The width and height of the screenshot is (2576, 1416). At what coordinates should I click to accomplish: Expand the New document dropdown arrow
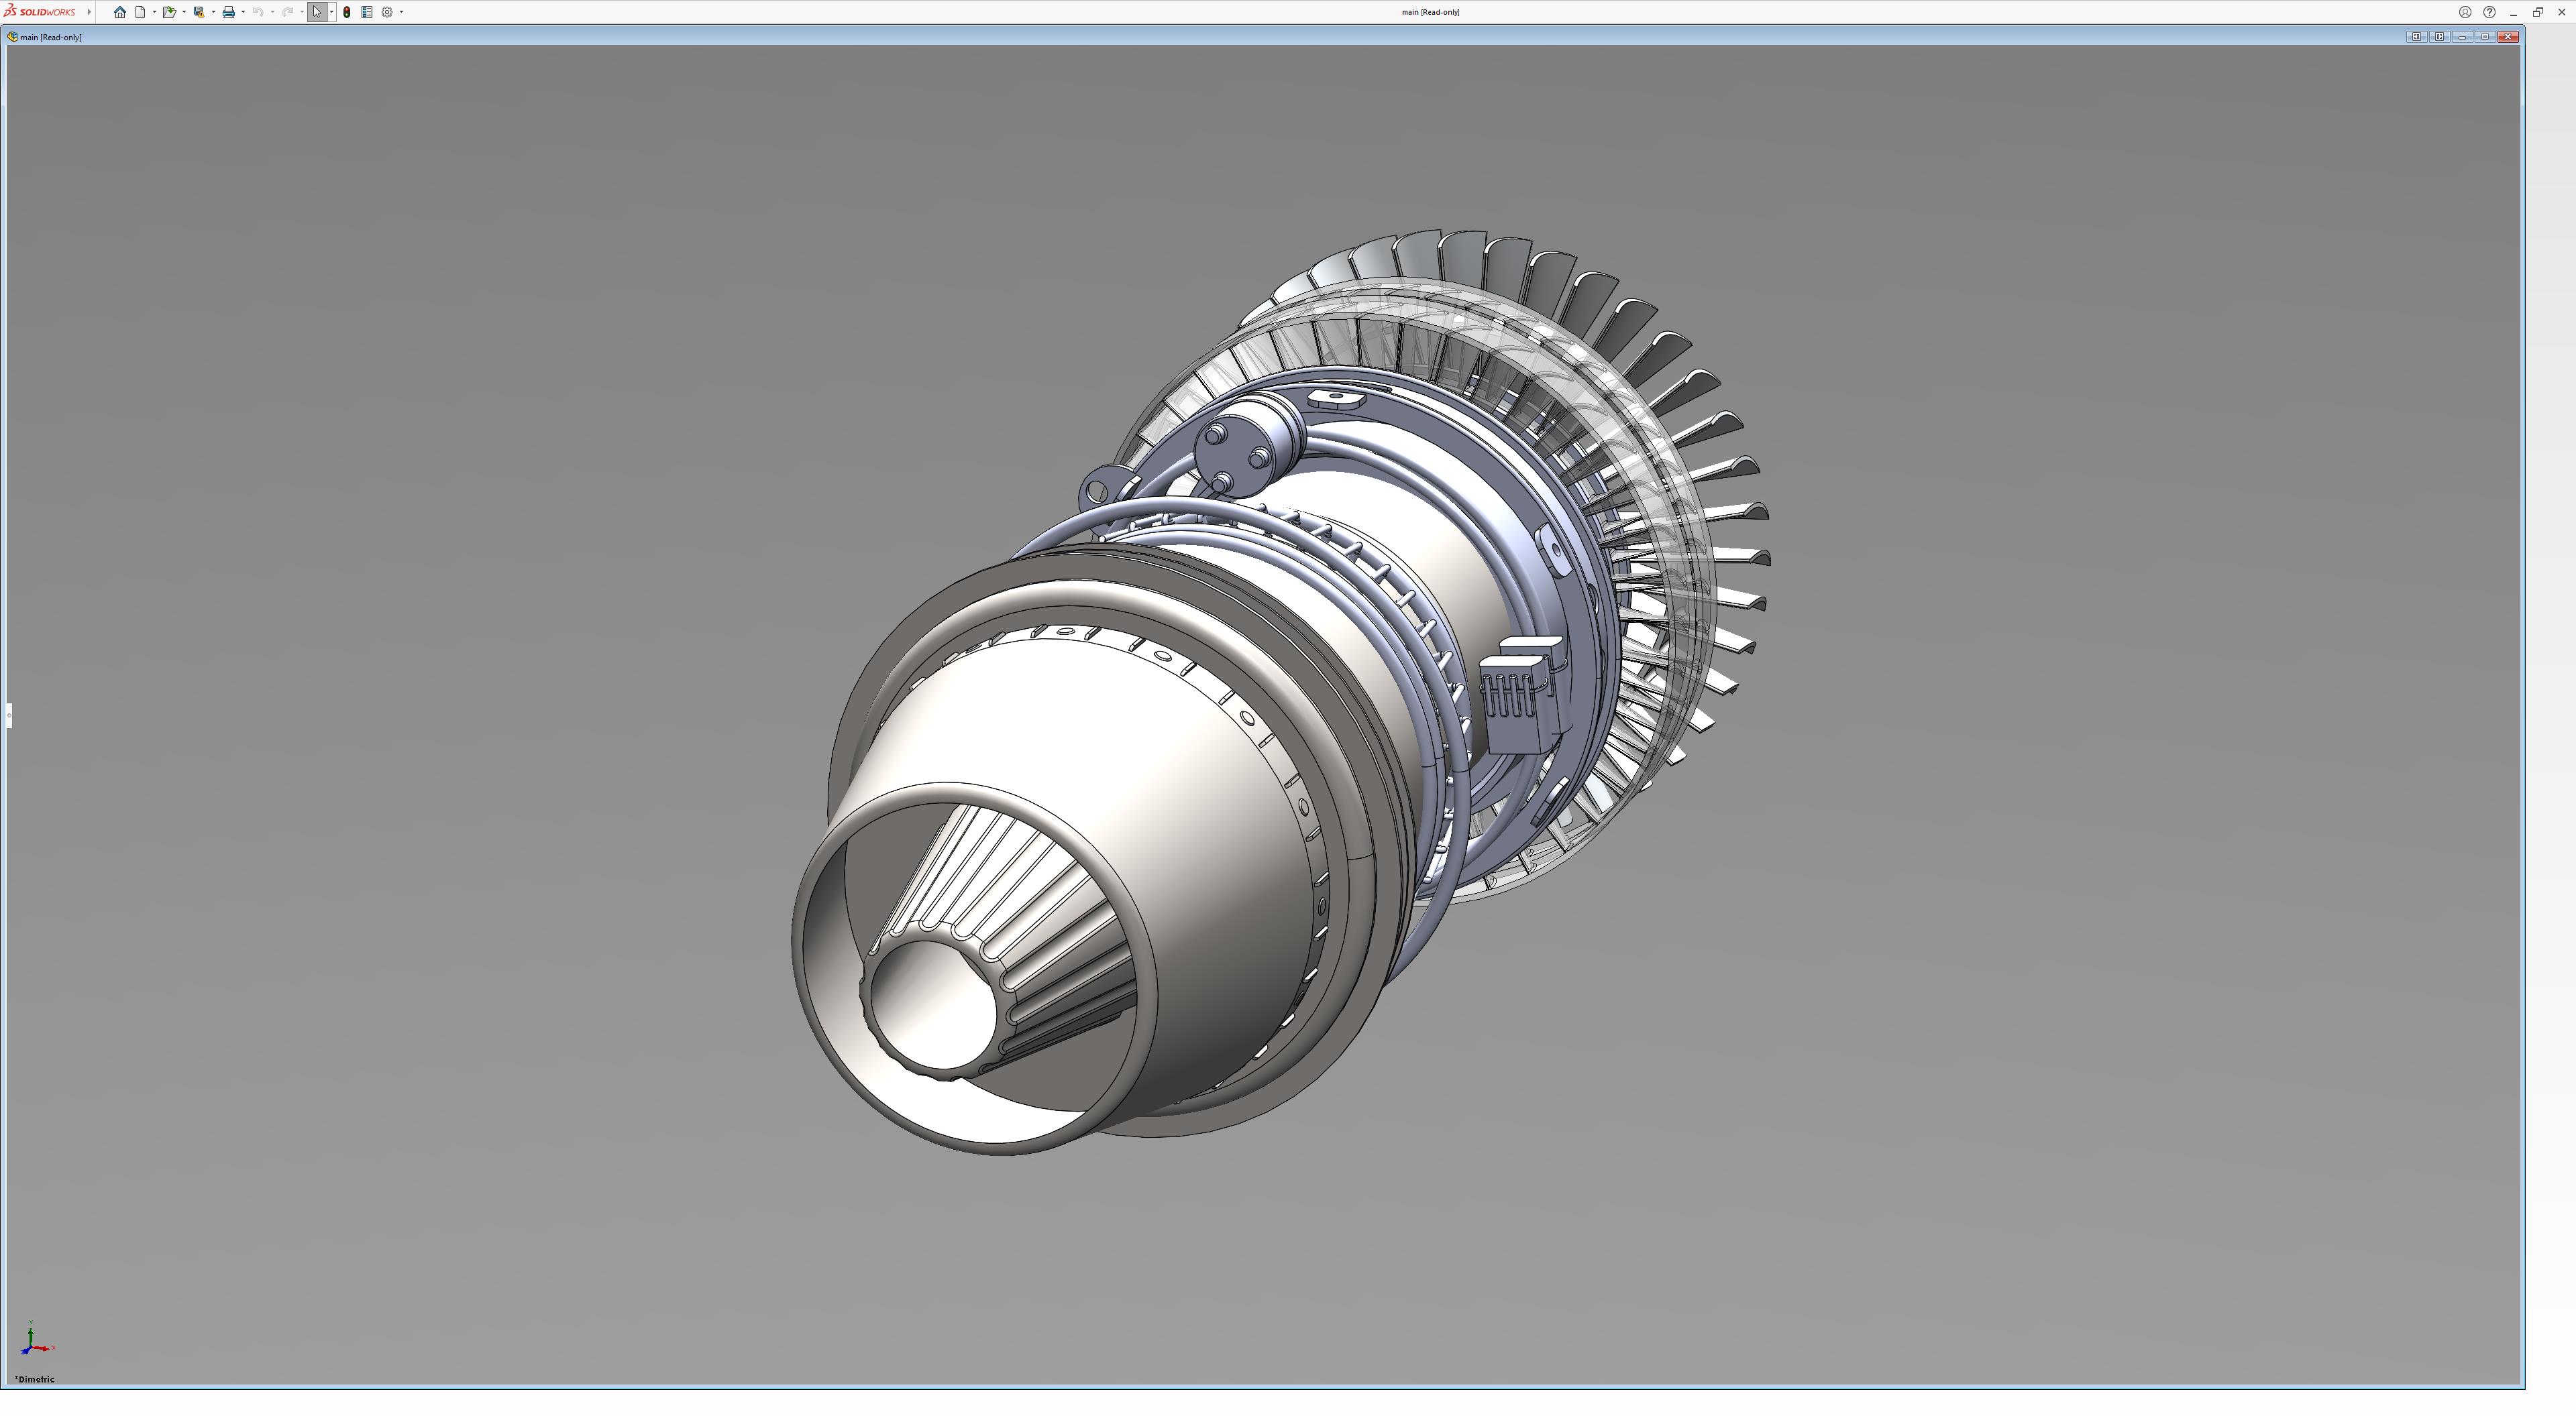pos(154,12)
